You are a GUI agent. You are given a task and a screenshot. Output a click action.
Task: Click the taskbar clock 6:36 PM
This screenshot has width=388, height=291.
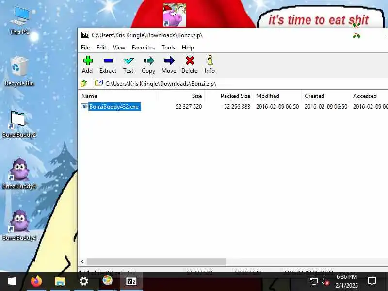(x=347, y=276)
